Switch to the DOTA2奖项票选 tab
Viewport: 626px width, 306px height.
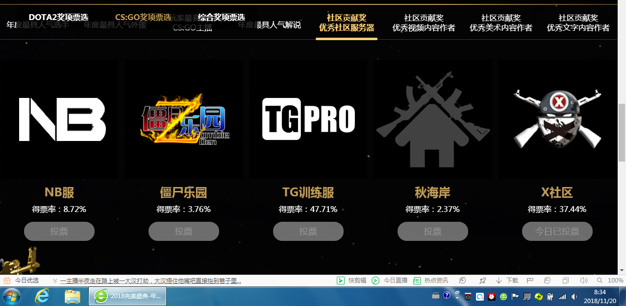point(59,16)
